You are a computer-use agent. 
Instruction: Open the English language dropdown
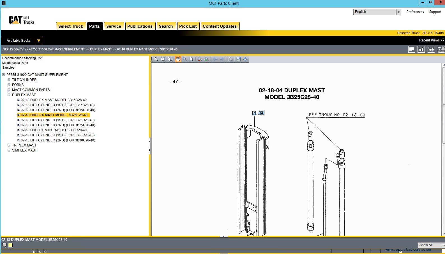point(398,12)
